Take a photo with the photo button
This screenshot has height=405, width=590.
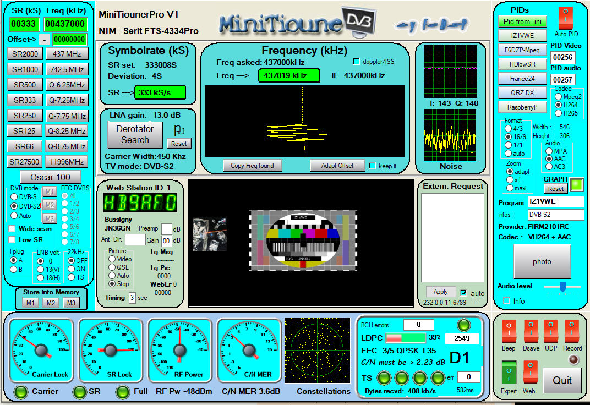[542, 261]
